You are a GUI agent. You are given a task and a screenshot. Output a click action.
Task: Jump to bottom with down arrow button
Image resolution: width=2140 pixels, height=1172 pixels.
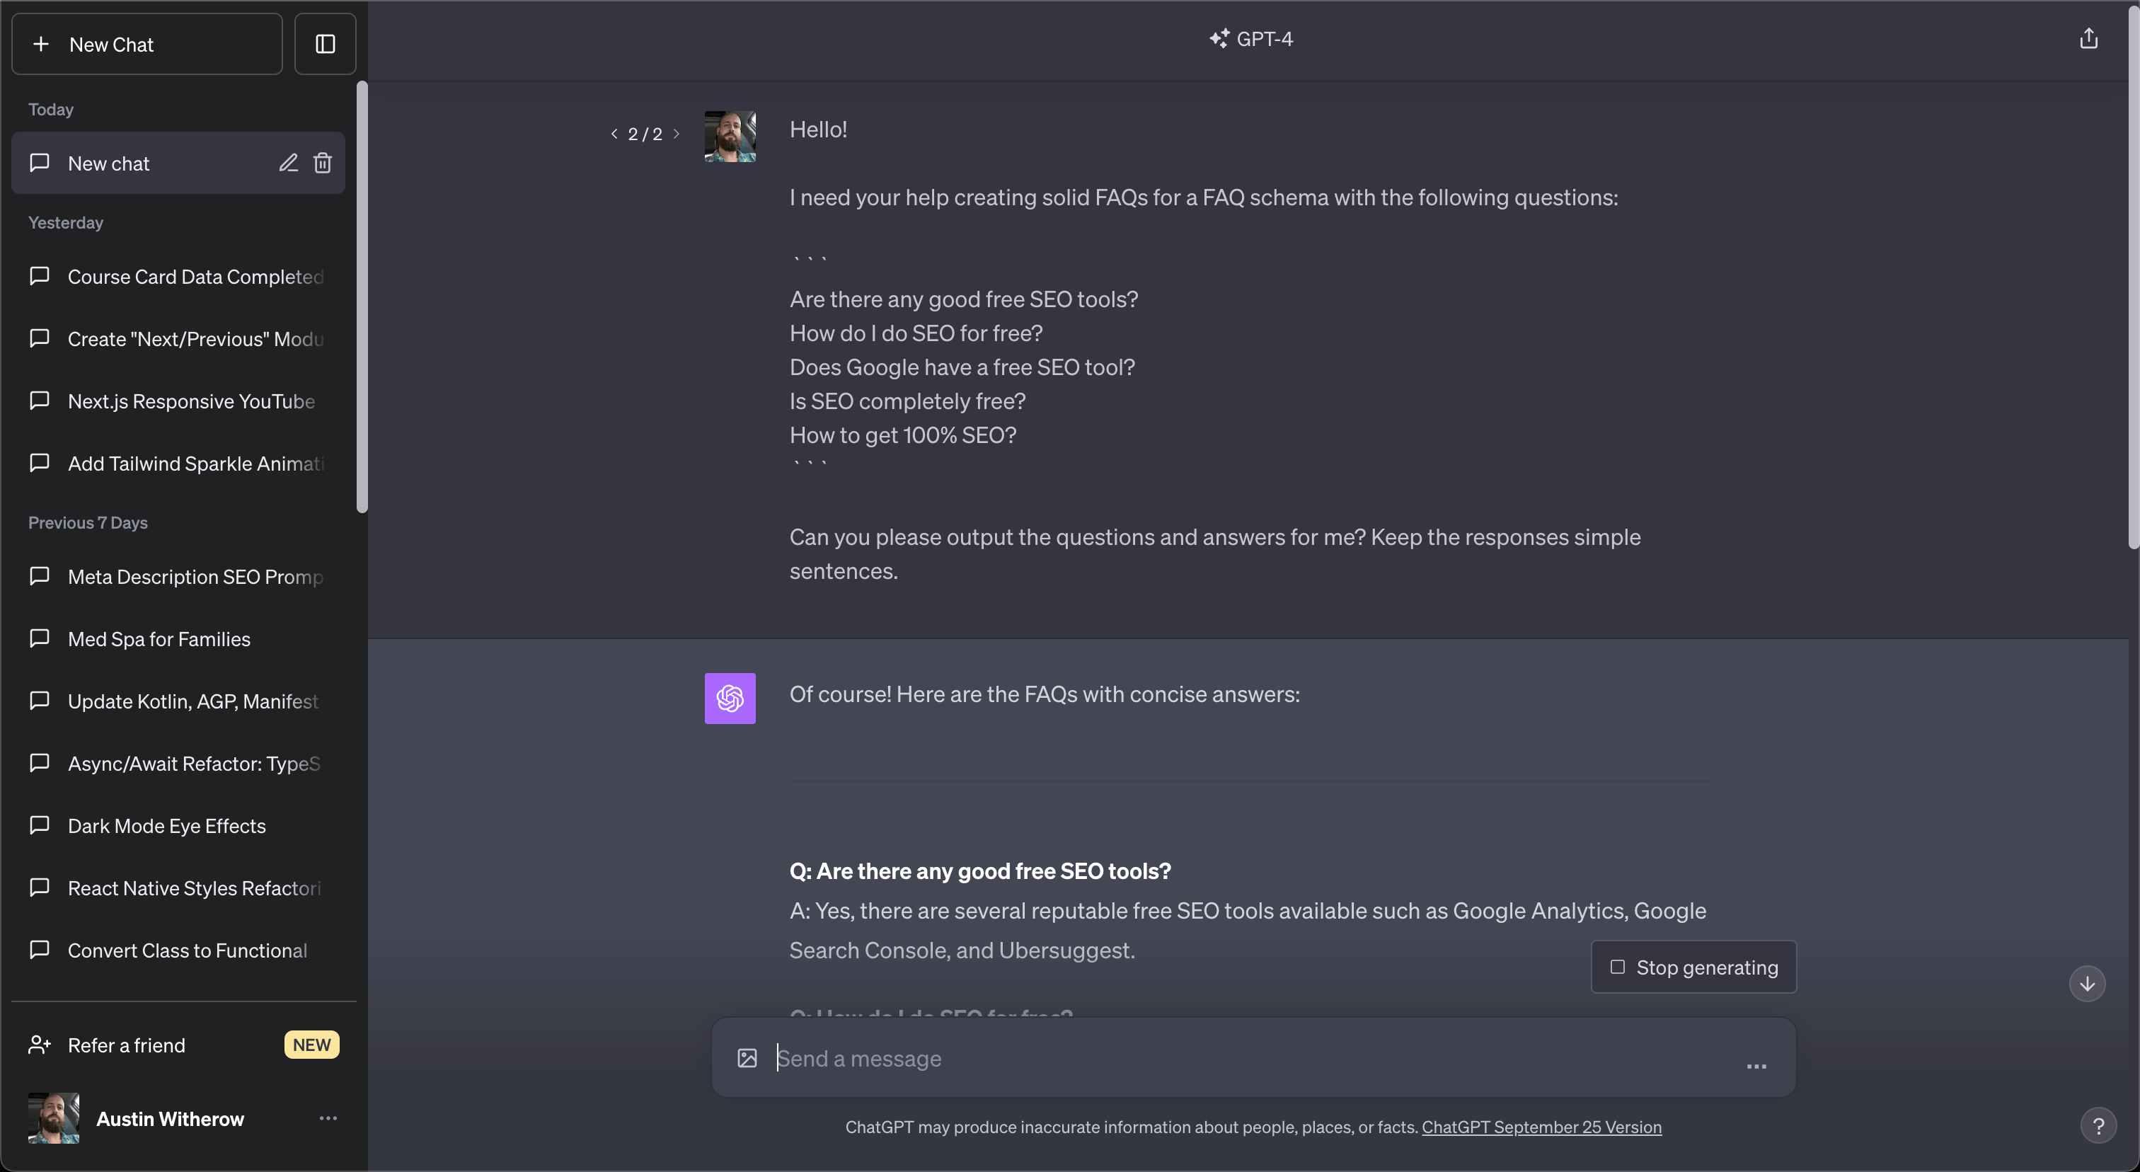[2087, 984]
